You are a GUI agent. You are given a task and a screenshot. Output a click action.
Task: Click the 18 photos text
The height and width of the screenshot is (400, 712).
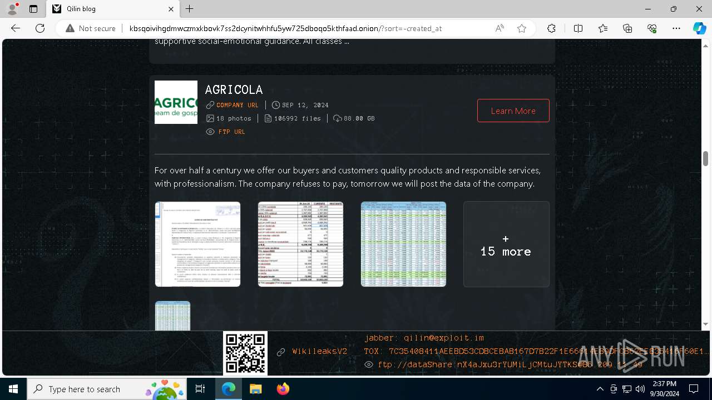point(234,118)
